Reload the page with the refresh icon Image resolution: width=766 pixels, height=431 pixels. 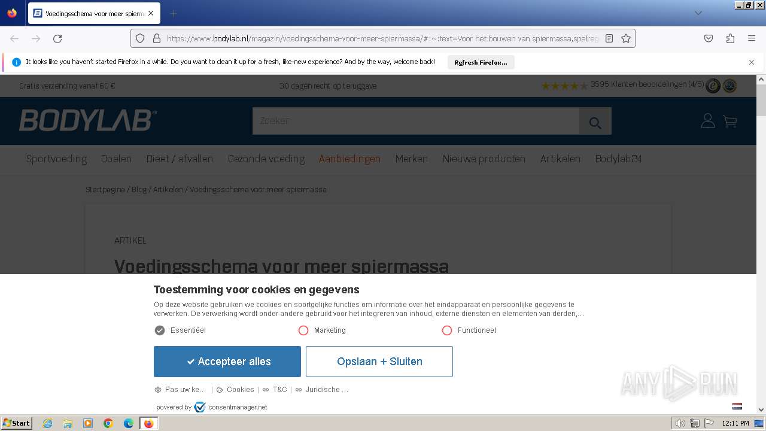coord(57,38)
